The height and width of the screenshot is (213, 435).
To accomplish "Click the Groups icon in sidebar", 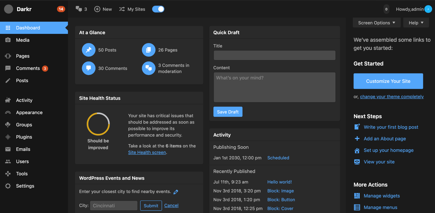I will [x=8, y=125].
